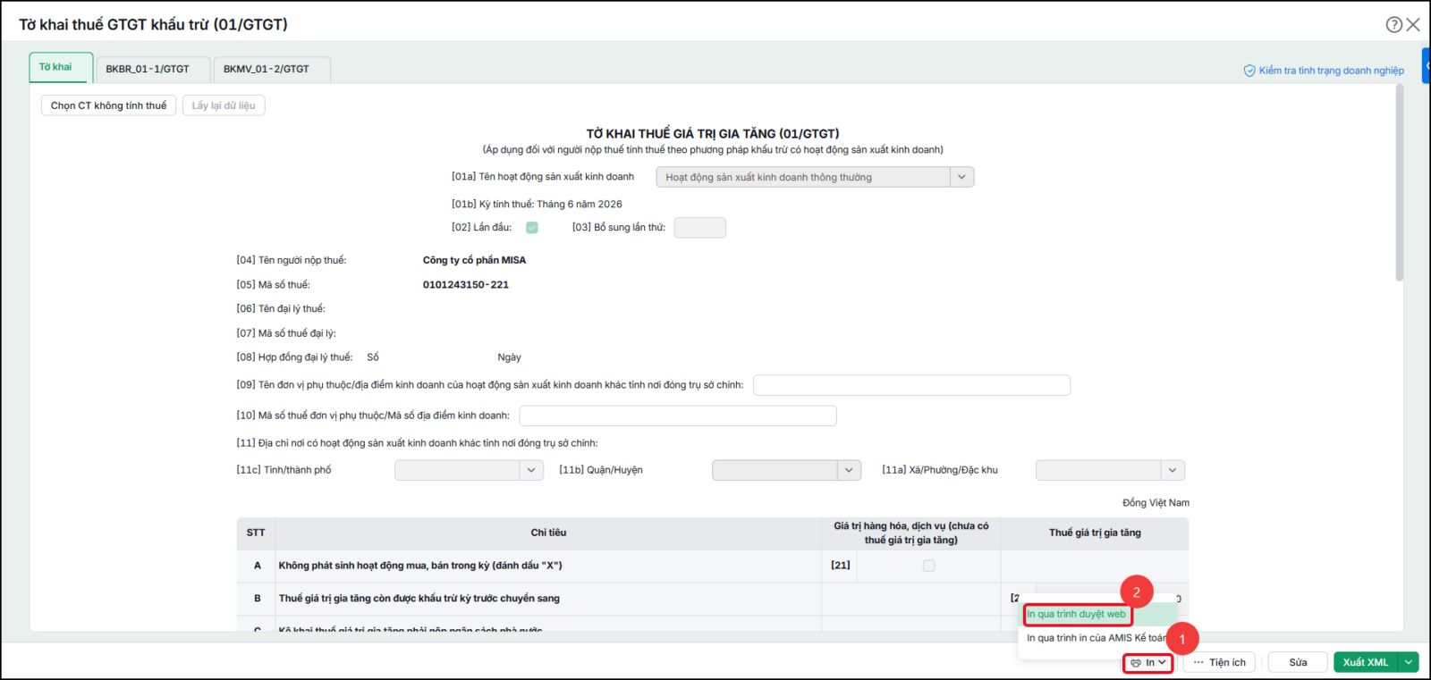Click heading TỜ KHAI THUẾ GIÁ TRỊ GIA TĂNG (01/GTGT)
Screen dimensions: 1431x680
click(x=713, y=134)
